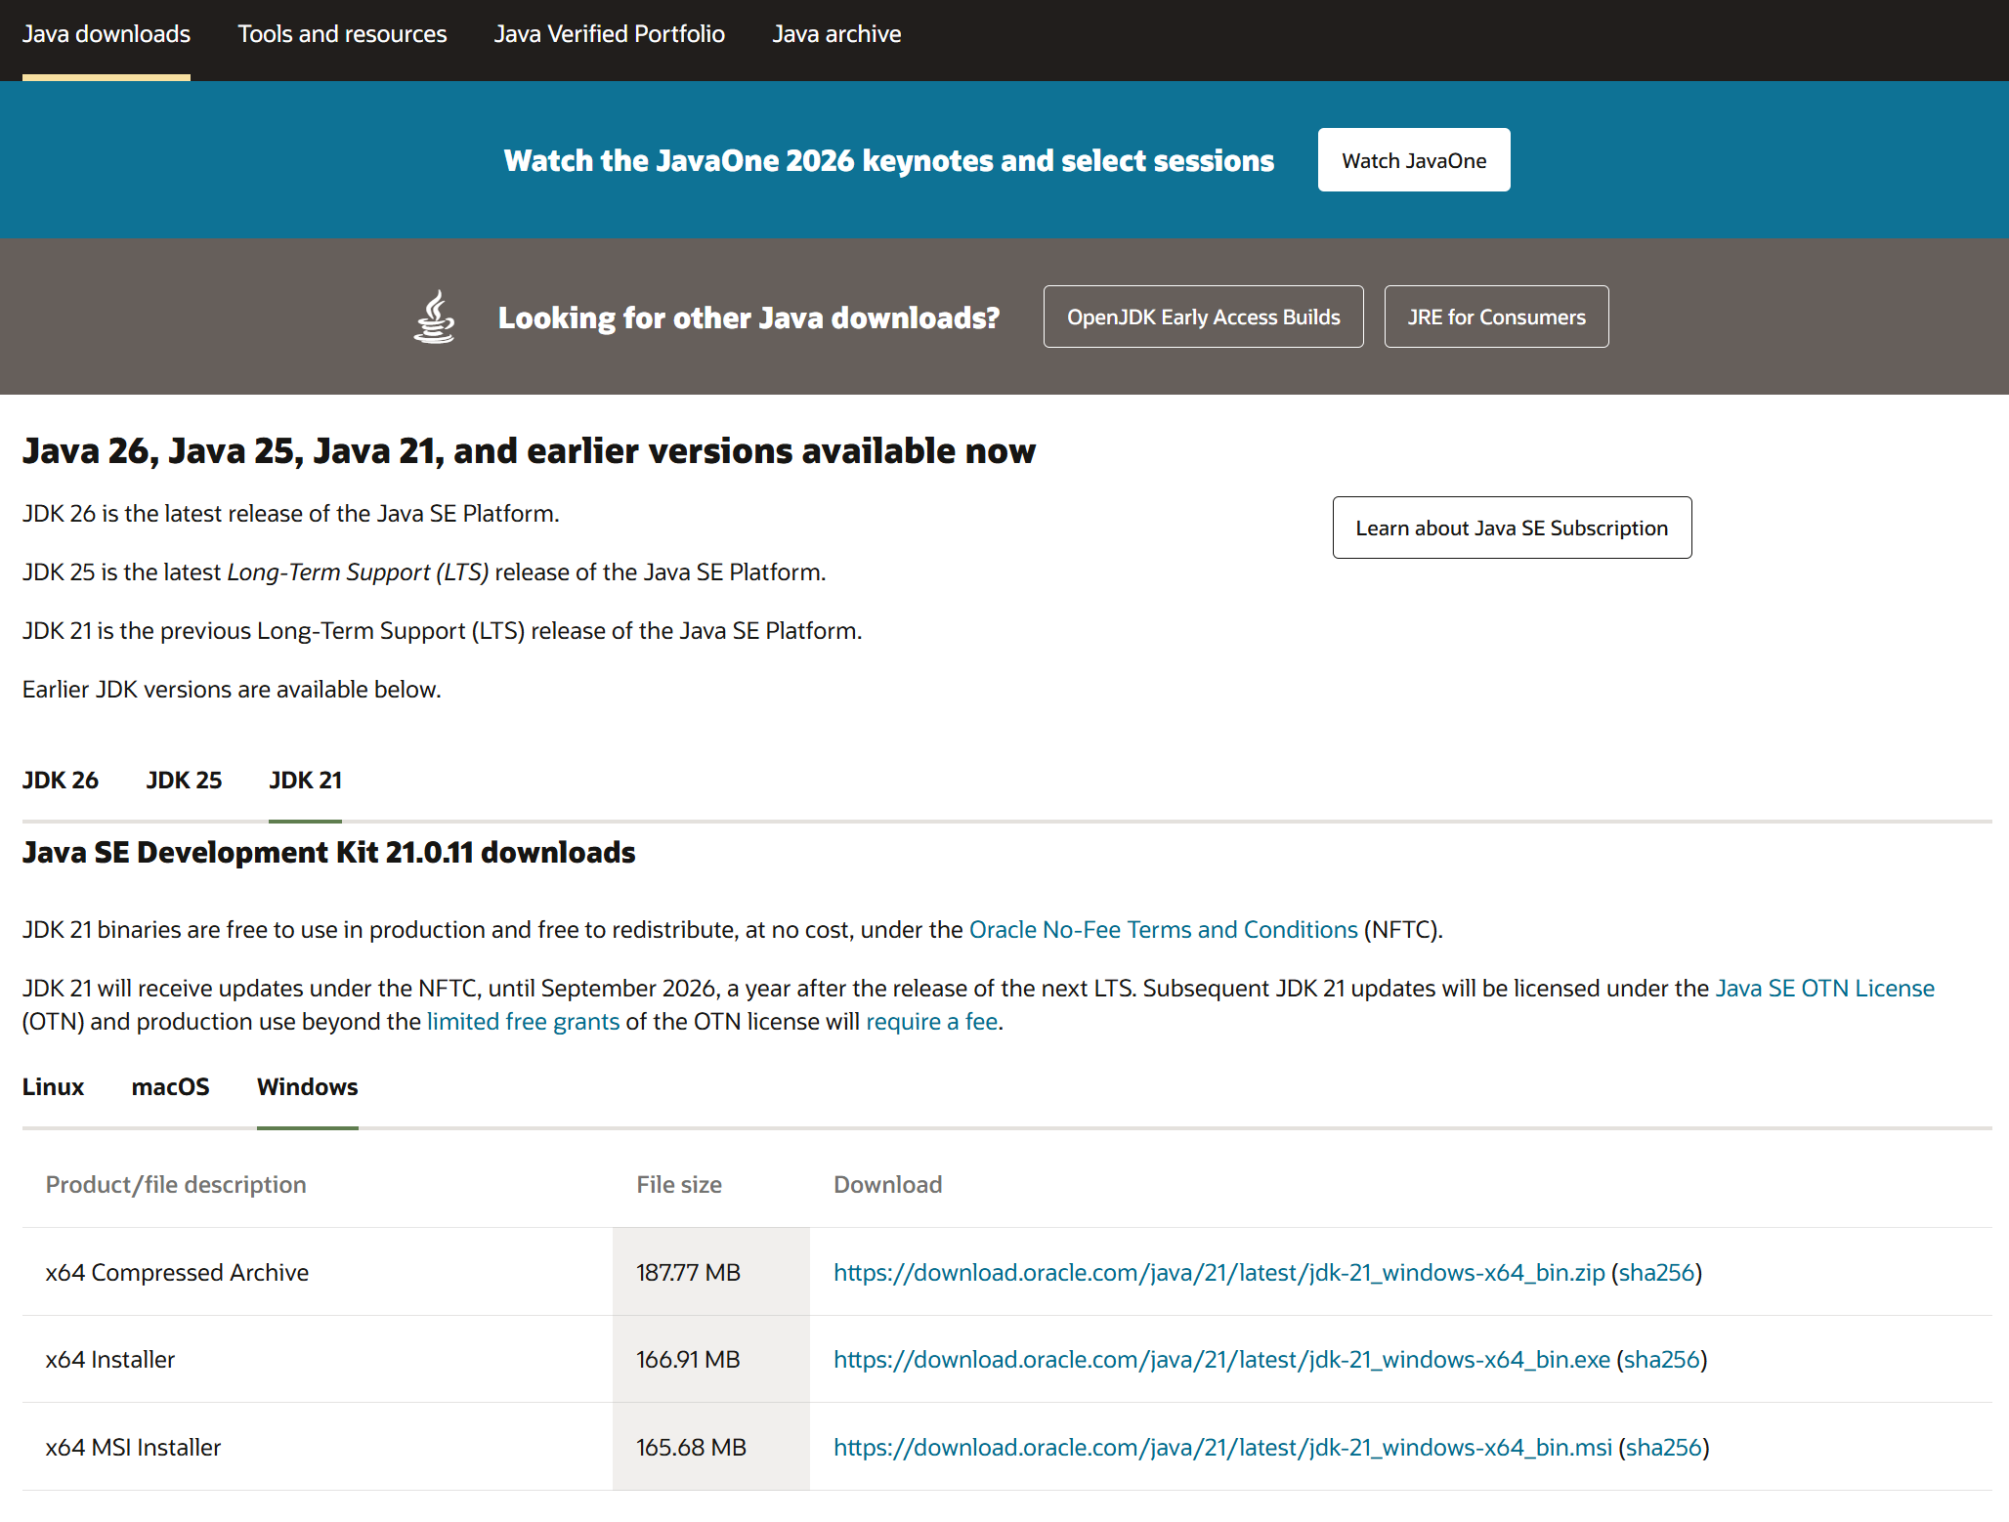Viewport: 2009px width, 1522px height.
Task: View sha256 for the MSI installer
Action: 1664,1448
